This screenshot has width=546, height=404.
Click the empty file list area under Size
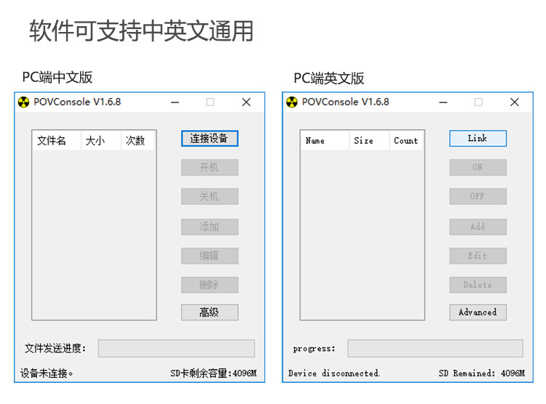(x=364, y=233)
